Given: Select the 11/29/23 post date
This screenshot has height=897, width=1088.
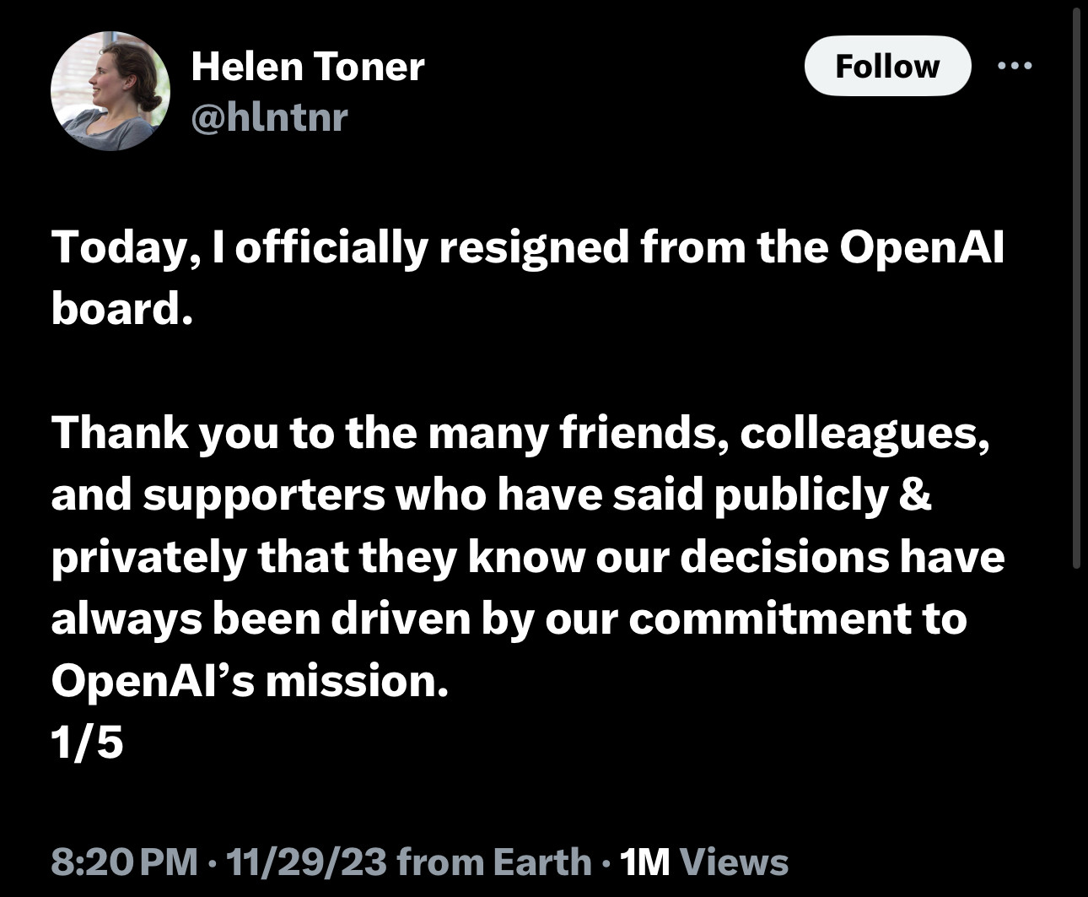Looking at the screenshot, I should click(x=306, y=862).
